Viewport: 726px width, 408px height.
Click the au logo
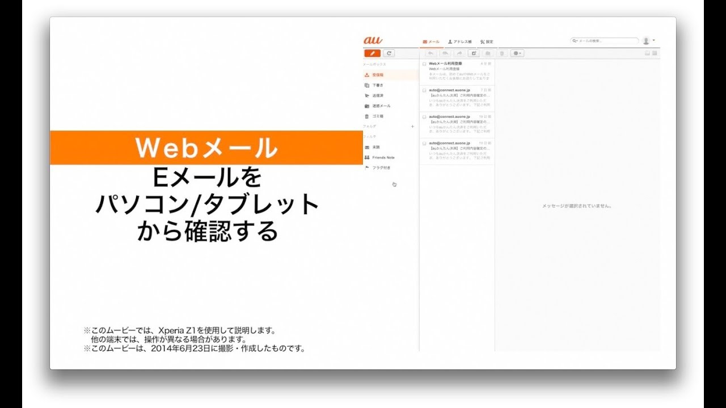pyautogui.click(x=373, y=40)
